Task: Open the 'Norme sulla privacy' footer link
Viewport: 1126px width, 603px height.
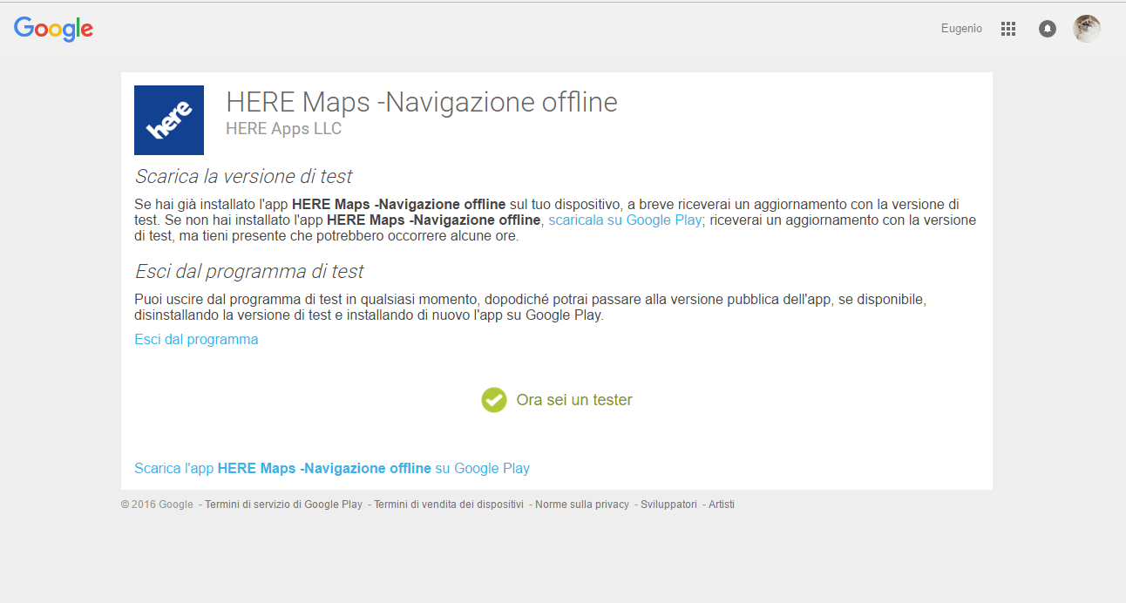Action: (581, 505)
